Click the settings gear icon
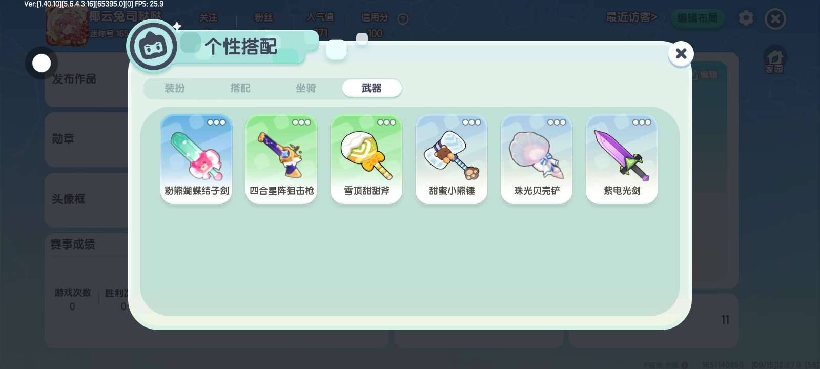820x369 pixels. tap(746, 18)
